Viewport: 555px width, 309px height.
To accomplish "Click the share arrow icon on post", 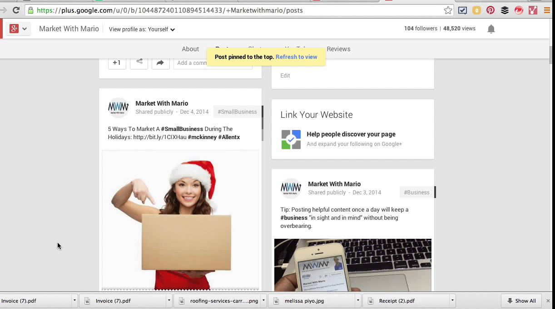I will pos(160,63).
